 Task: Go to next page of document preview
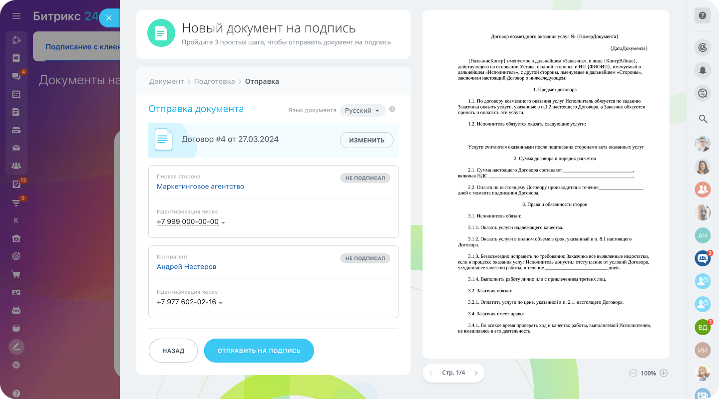(476, 373)
